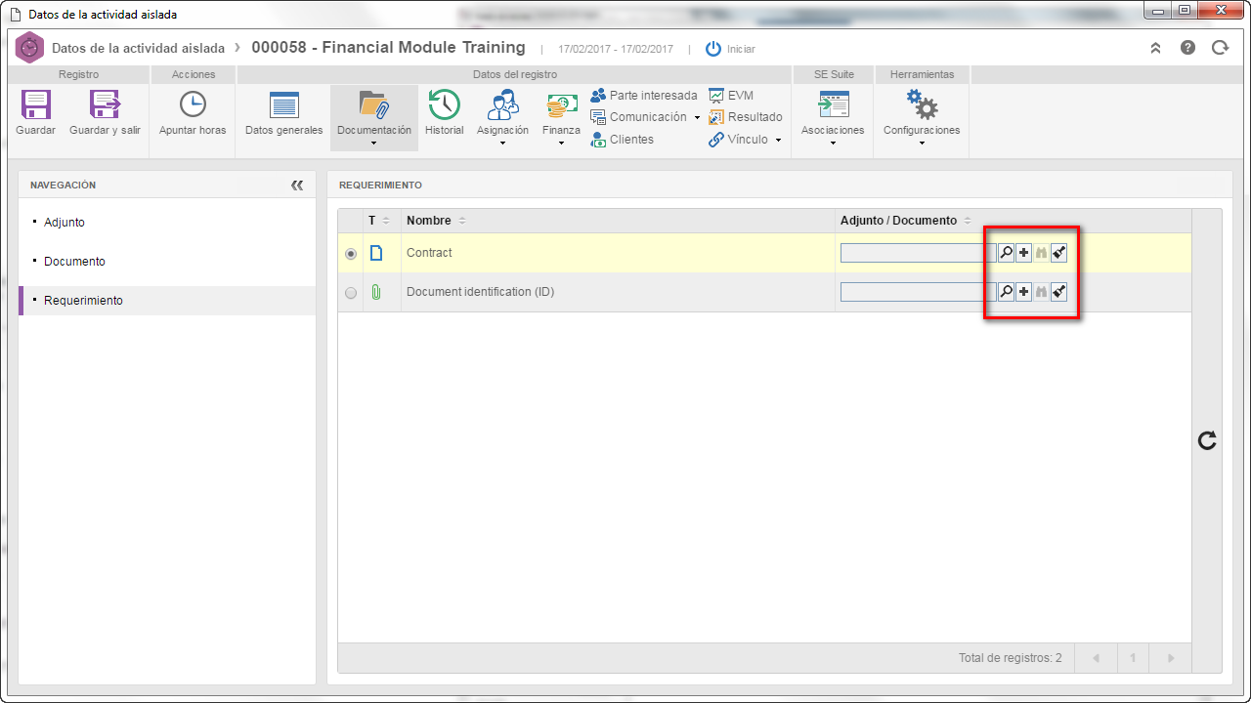This screenshot has width=1251, height=703.
Task: Open Apuntar horas clock tool
Action: 193,105
